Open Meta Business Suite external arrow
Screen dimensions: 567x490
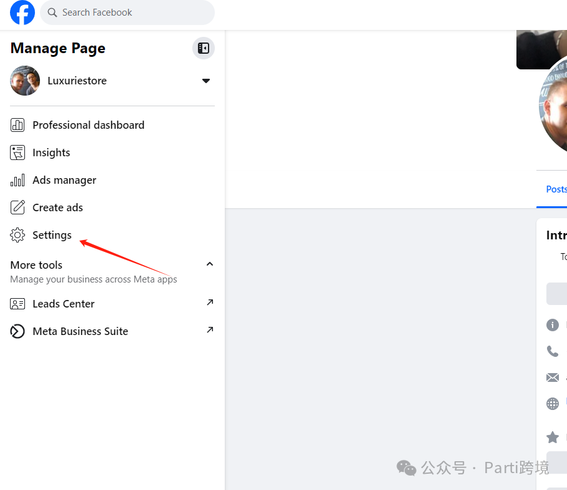click(x=210, y=330)
